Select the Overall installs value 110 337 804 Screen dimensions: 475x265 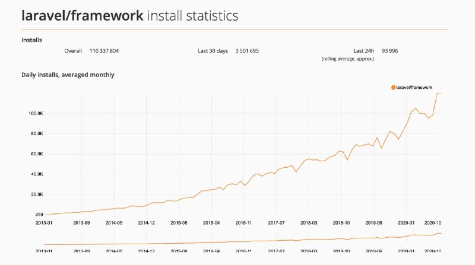pos(104,51)
